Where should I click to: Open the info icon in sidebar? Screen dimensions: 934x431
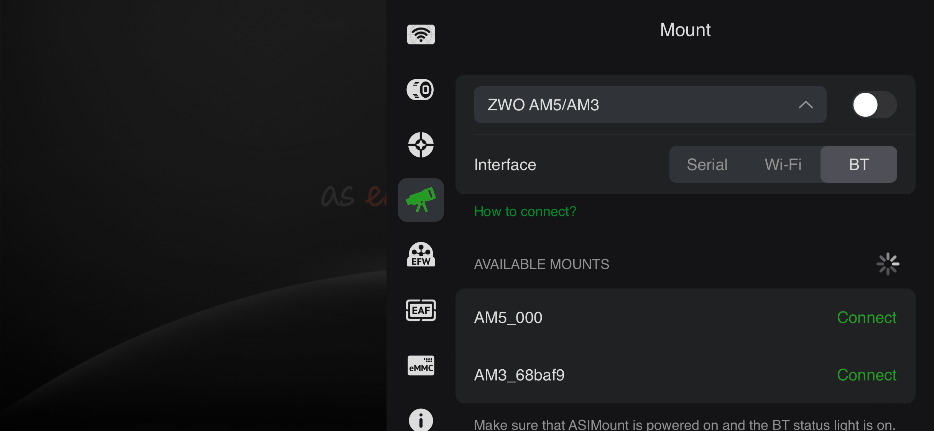point(421,420)
